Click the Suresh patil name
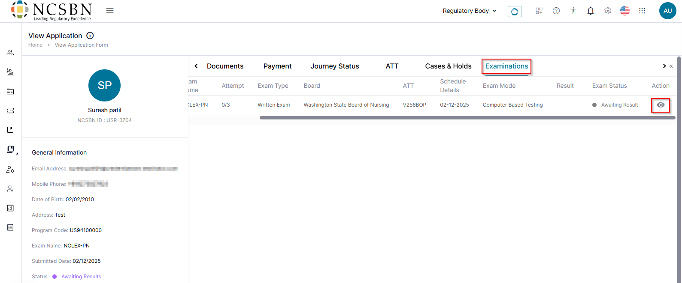The width and height of the screenshot is (682, 283). [105, 110]
